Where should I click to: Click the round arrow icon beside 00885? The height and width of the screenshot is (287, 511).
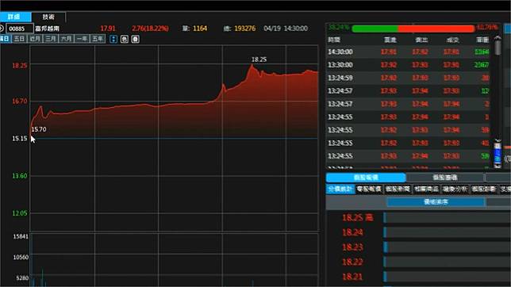(2, 29)
